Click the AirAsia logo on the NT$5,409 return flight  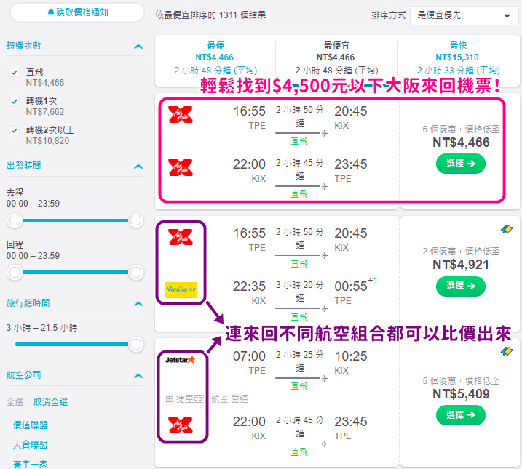tap(181, 425)
